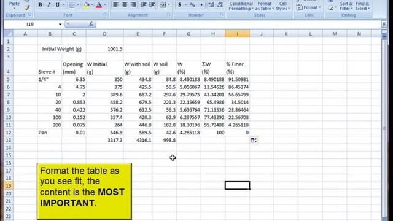Viewport: 393px width, 221px height.
Task: Open Conditional Formatting menu
Action: [241, 6]
